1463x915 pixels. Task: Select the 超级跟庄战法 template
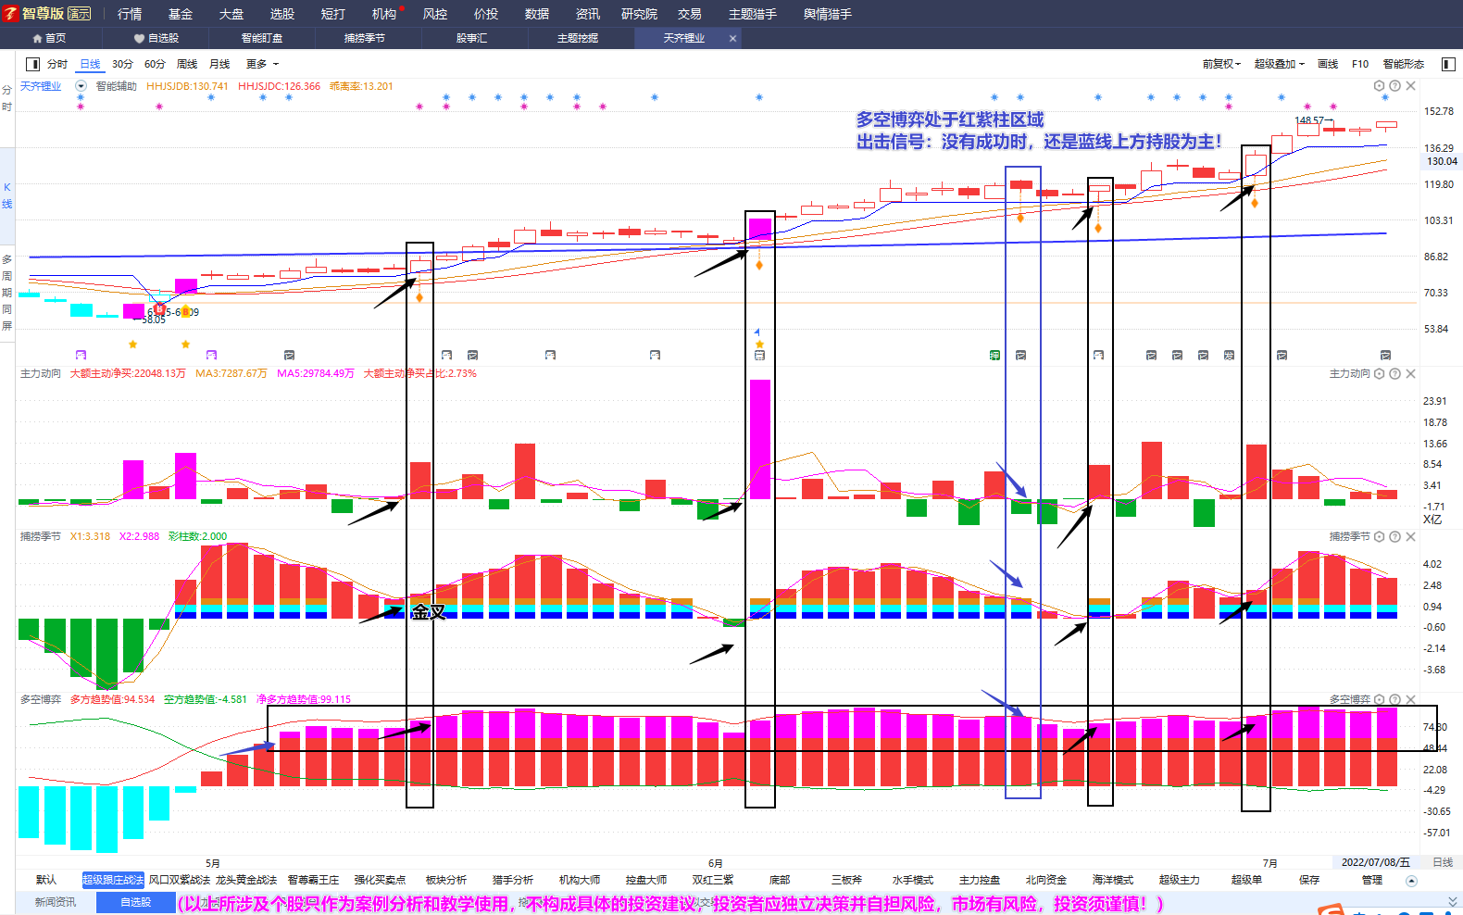click(113, 880)
